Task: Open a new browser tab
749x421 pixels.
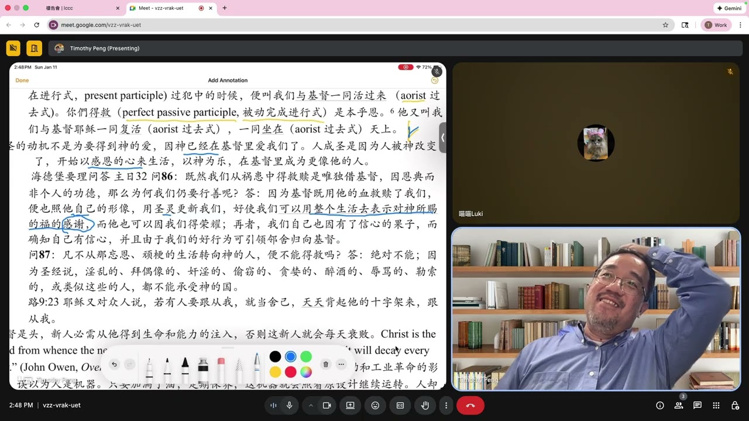Action: point(225,8)
